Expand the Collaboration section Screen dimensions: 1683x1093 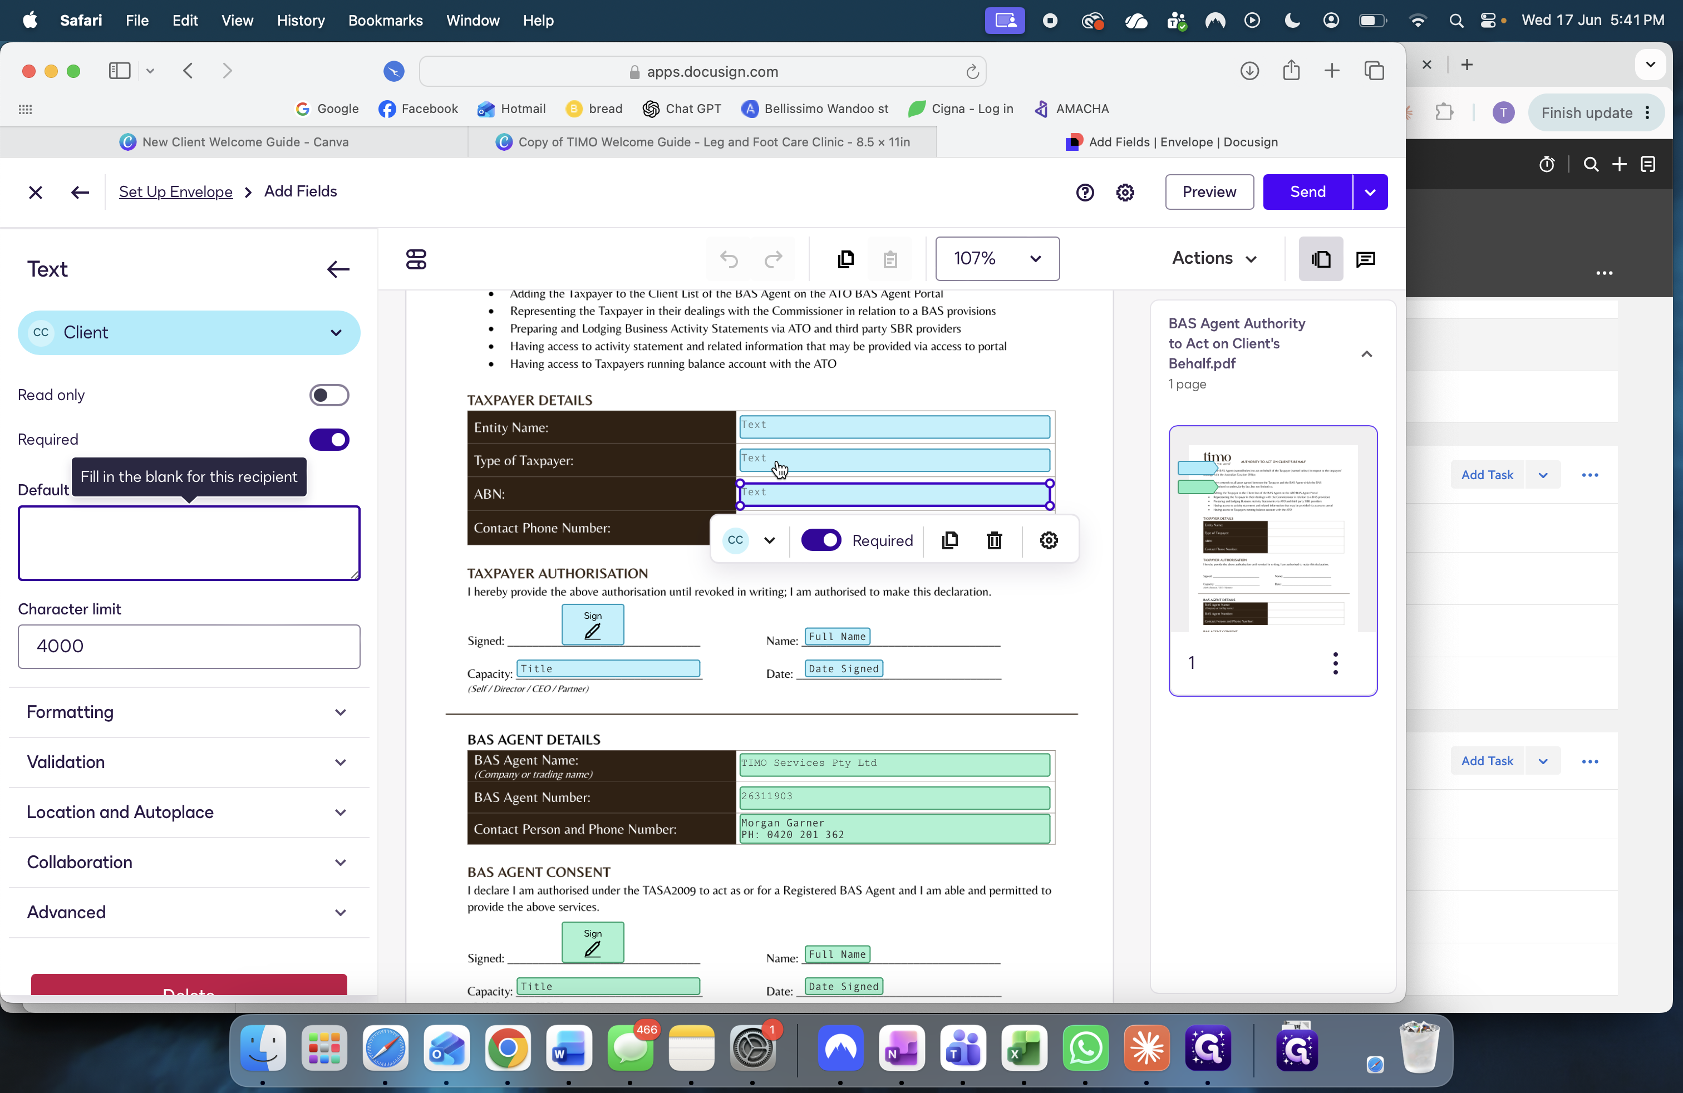[189, 863]
